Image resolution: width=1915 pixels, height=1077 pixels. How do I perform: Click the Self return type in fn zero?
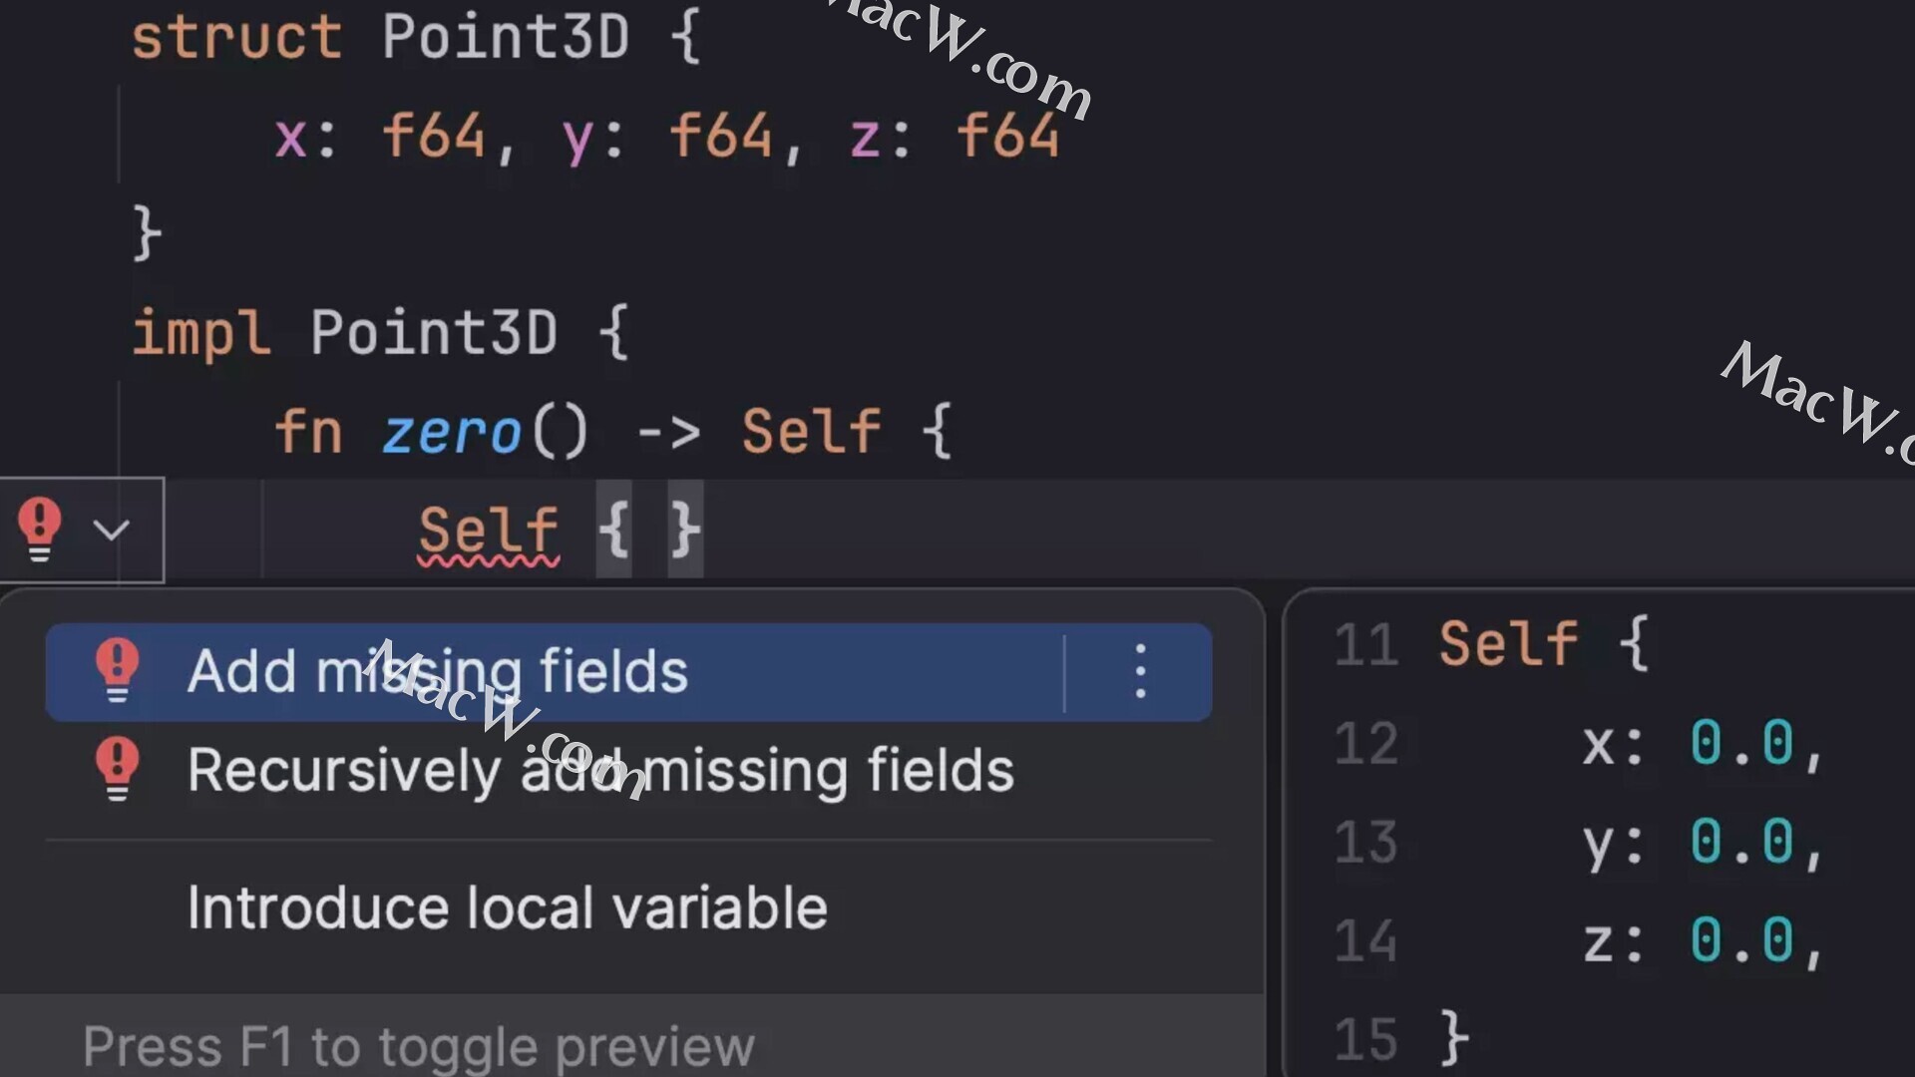click(812, 432)
